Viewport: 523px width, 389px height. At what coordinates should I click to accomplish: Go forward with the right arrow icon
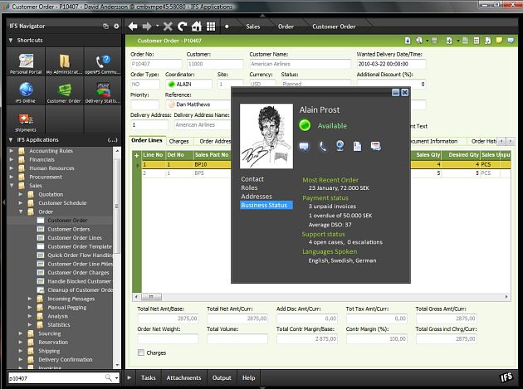click(147, 27)
